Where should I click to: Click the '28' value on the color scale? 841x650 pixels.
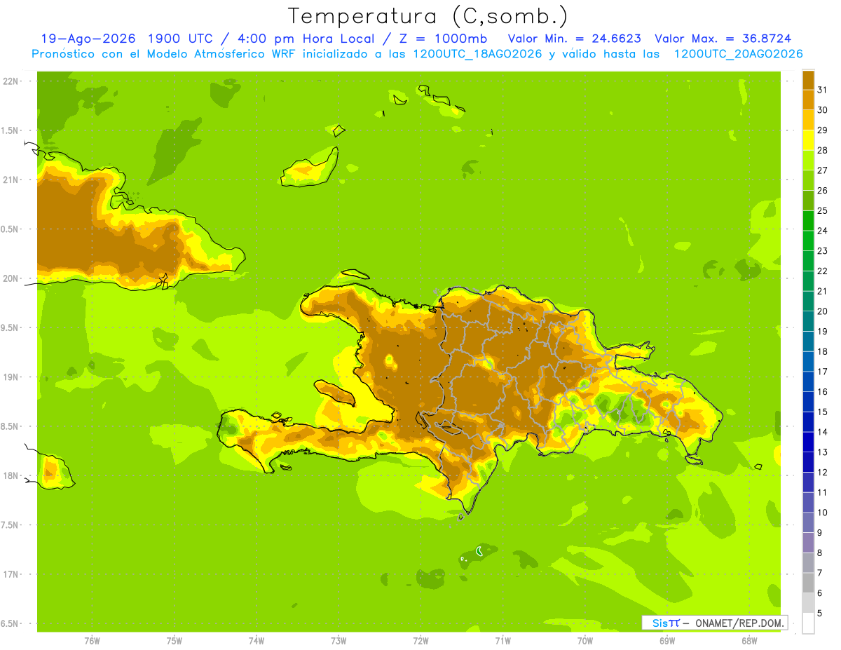(822, 150)
